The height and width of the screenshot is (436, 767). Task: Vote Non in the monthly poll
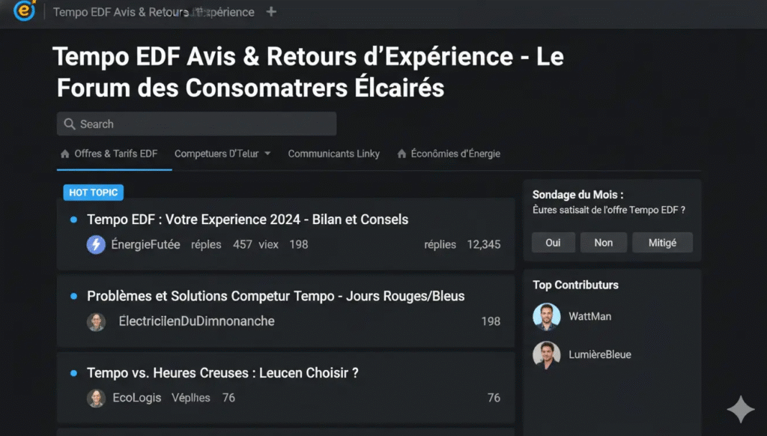(x=603, y=243)
